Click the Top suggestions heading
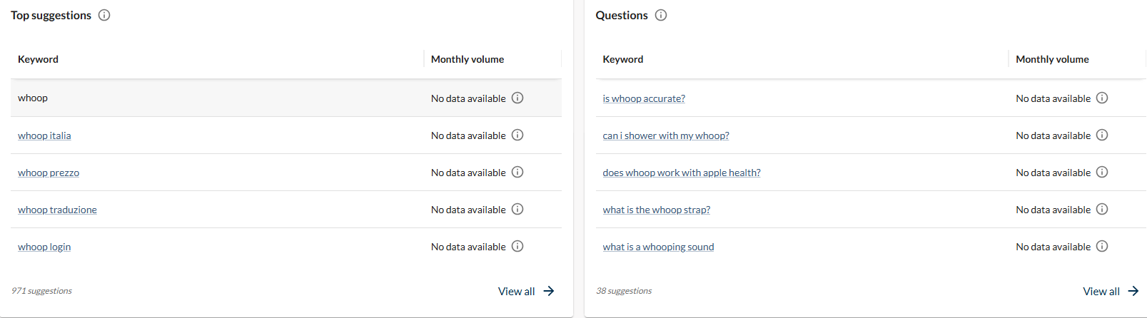1147x318 pixels. click(x=51, y=15)
